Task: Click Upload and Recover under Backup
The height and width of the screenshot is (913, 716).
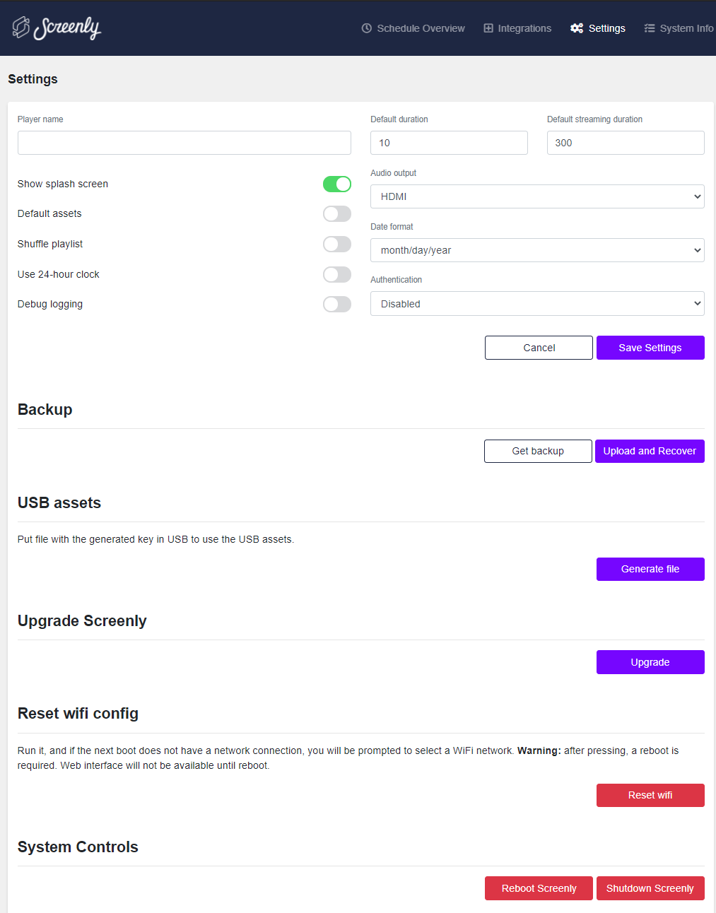Action: (x=650, y=451)
